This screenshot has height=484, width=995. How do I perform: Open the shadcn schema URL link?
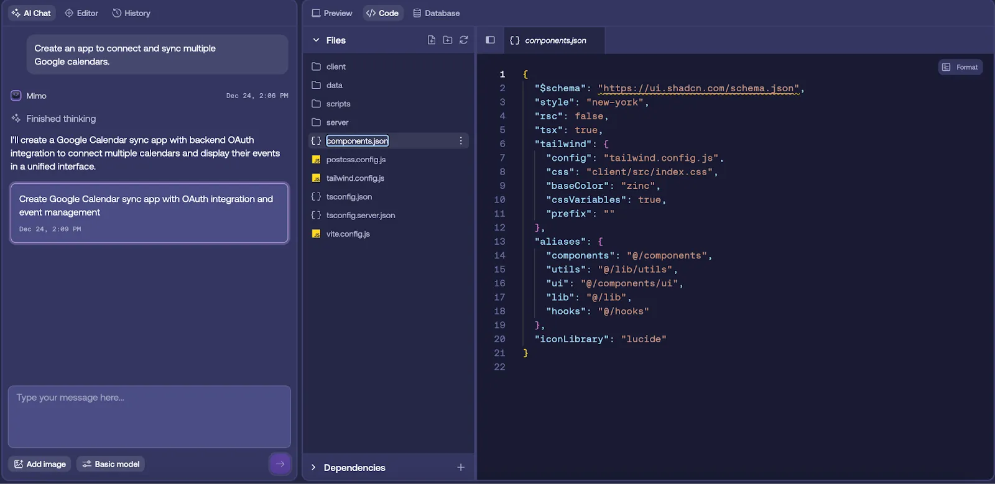coord(698,88)
